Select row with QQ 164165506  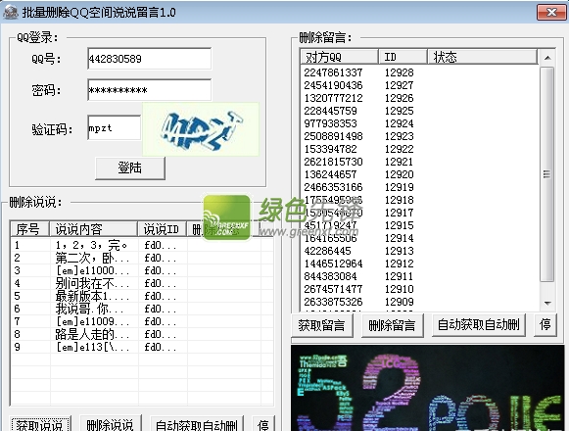coord(419,238)
